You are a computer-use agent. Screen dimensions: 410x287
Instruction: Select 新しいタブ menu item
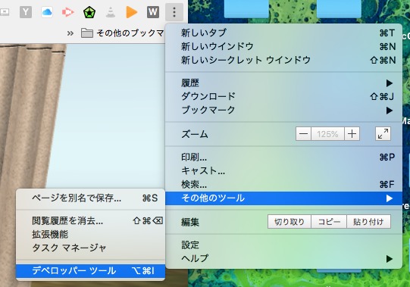(283, 33)
